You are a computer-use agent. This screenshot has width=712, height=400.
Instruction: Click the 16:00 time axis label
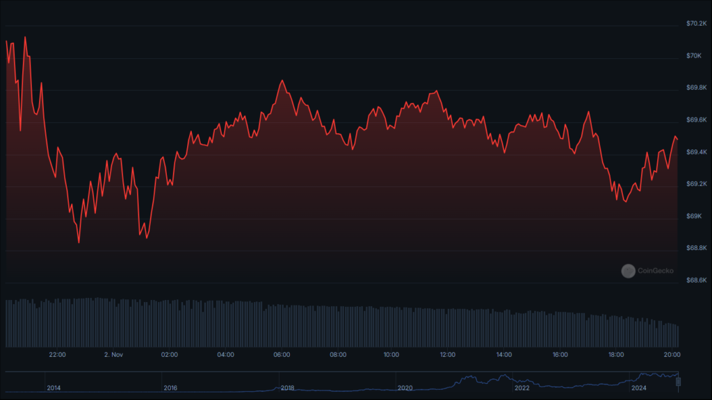click(560, 355)
